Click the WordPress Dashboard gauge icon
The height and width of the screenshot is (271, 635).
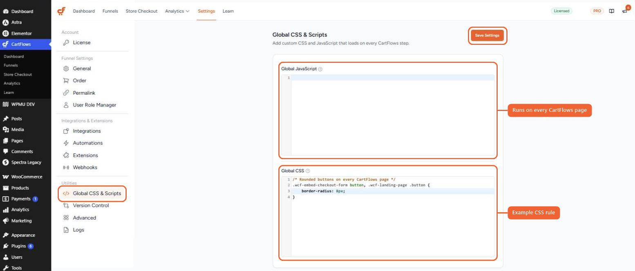6,11
